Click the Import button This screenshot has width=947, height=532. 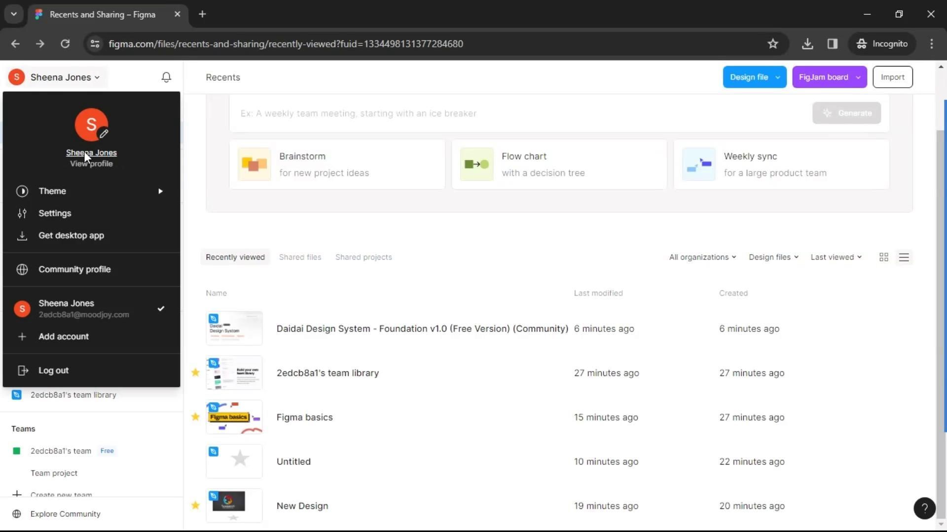pyautogui.click(x=892, y=77)
